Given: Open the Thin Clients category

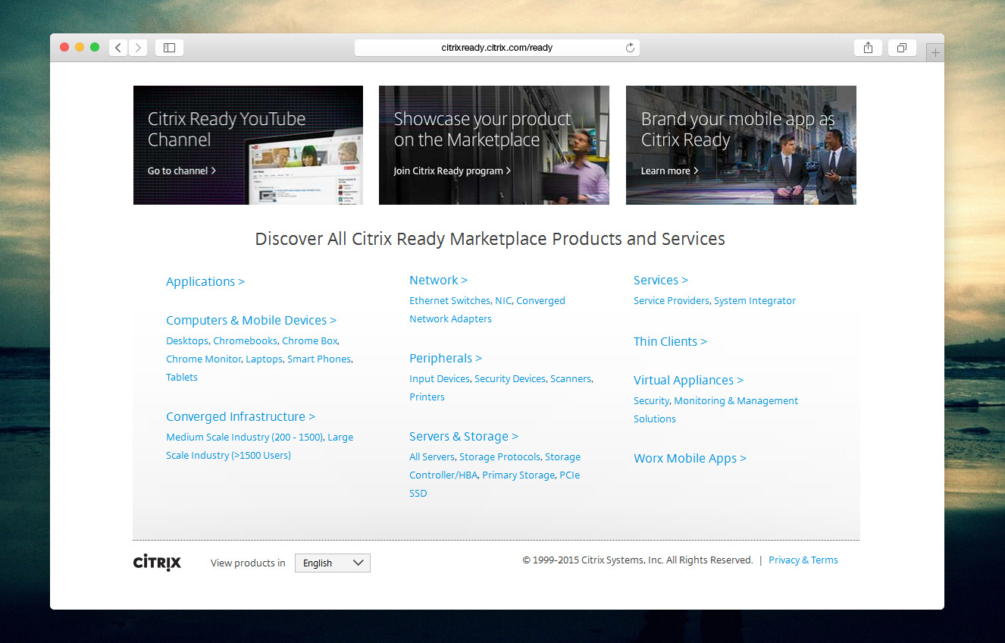Looking at the screenshot, I should [670, 341].
